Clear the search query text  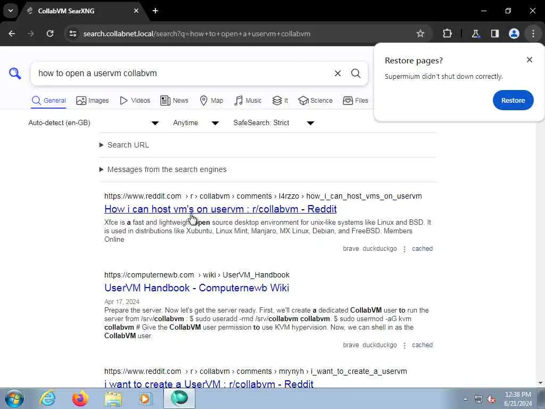pyautogui.click(x=337, y=73)
